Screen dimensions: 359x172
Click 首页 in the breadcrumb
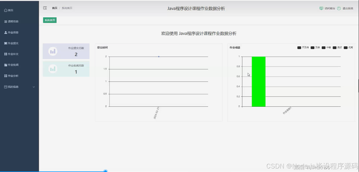(54, 8)
